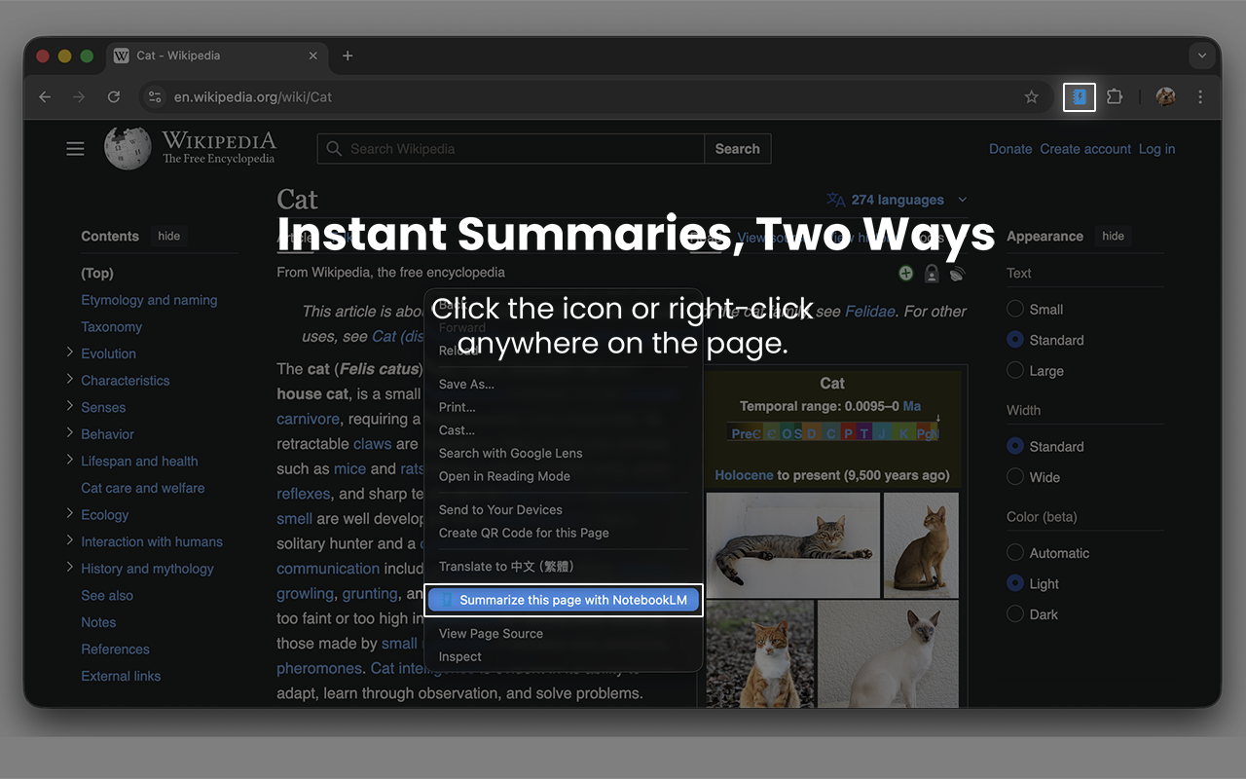This screenshot has height=779, width=1246.
Task: Click the Felidae link in hatnote
Action: pyautogui.click(x=870, y=312)
